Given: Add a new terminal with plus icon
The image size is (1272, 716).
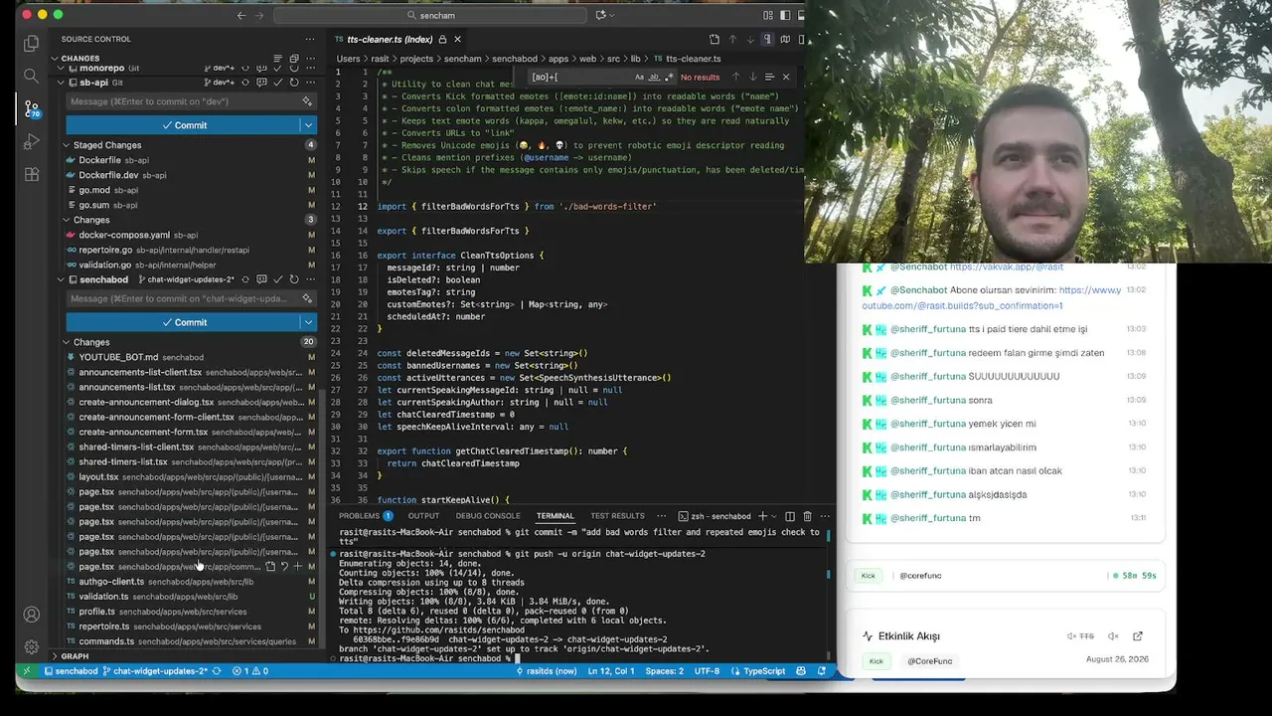Looking at the screenshot, I should 762,516.
